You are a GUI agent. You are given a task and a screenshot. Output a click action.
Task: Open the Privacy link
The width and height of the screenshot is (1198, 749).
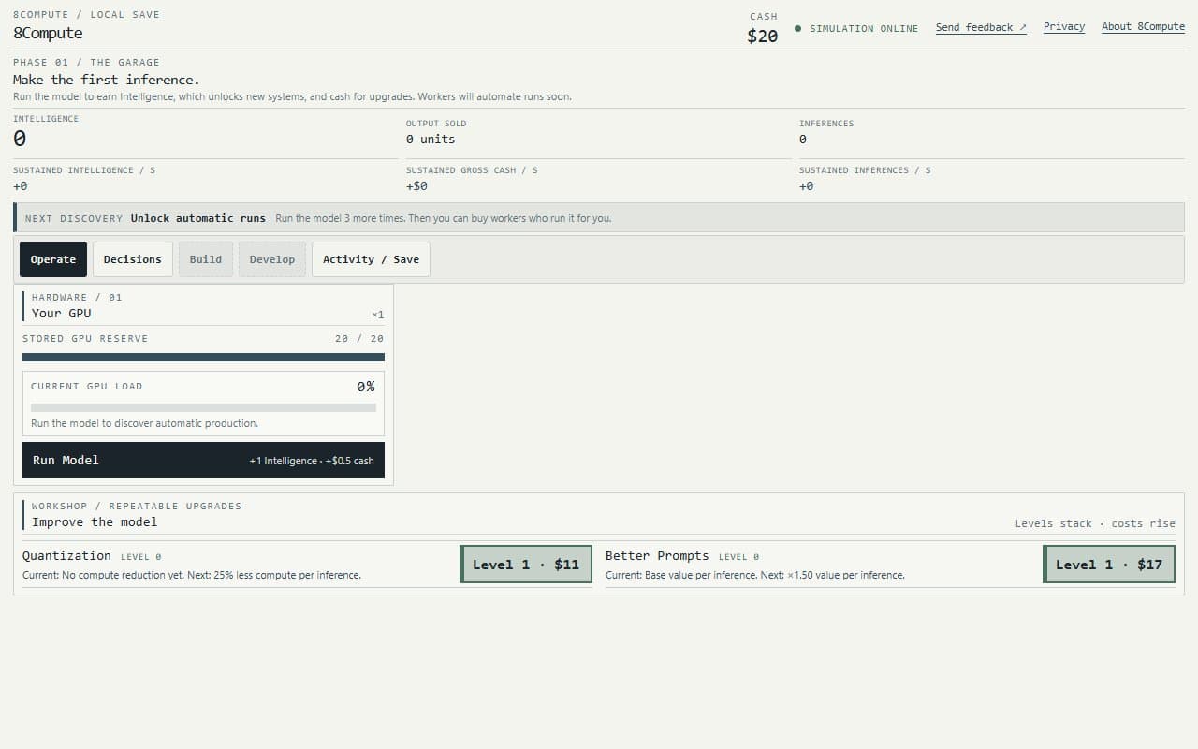(x=1064, y=26)
